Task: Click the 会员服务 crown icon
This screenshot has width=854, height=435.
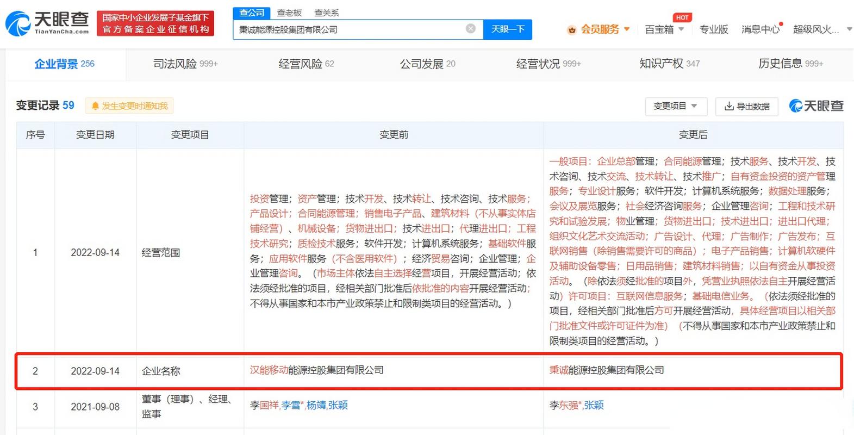Action: (x=571, y=30)
